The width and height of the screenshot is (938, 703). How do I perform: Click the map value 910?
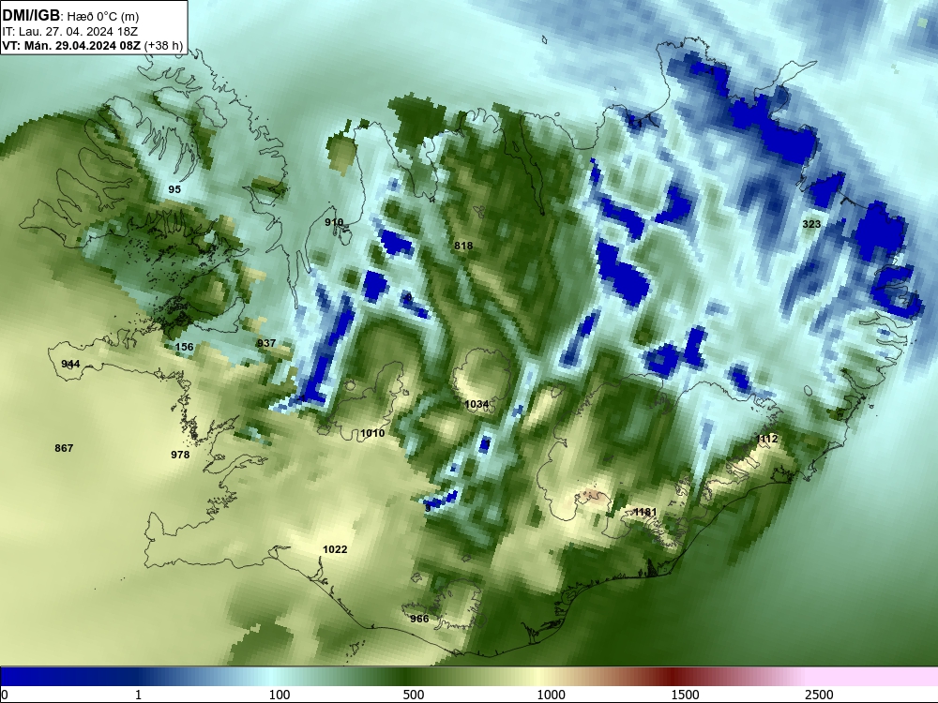pyautogui.click(x=334, y=222)
